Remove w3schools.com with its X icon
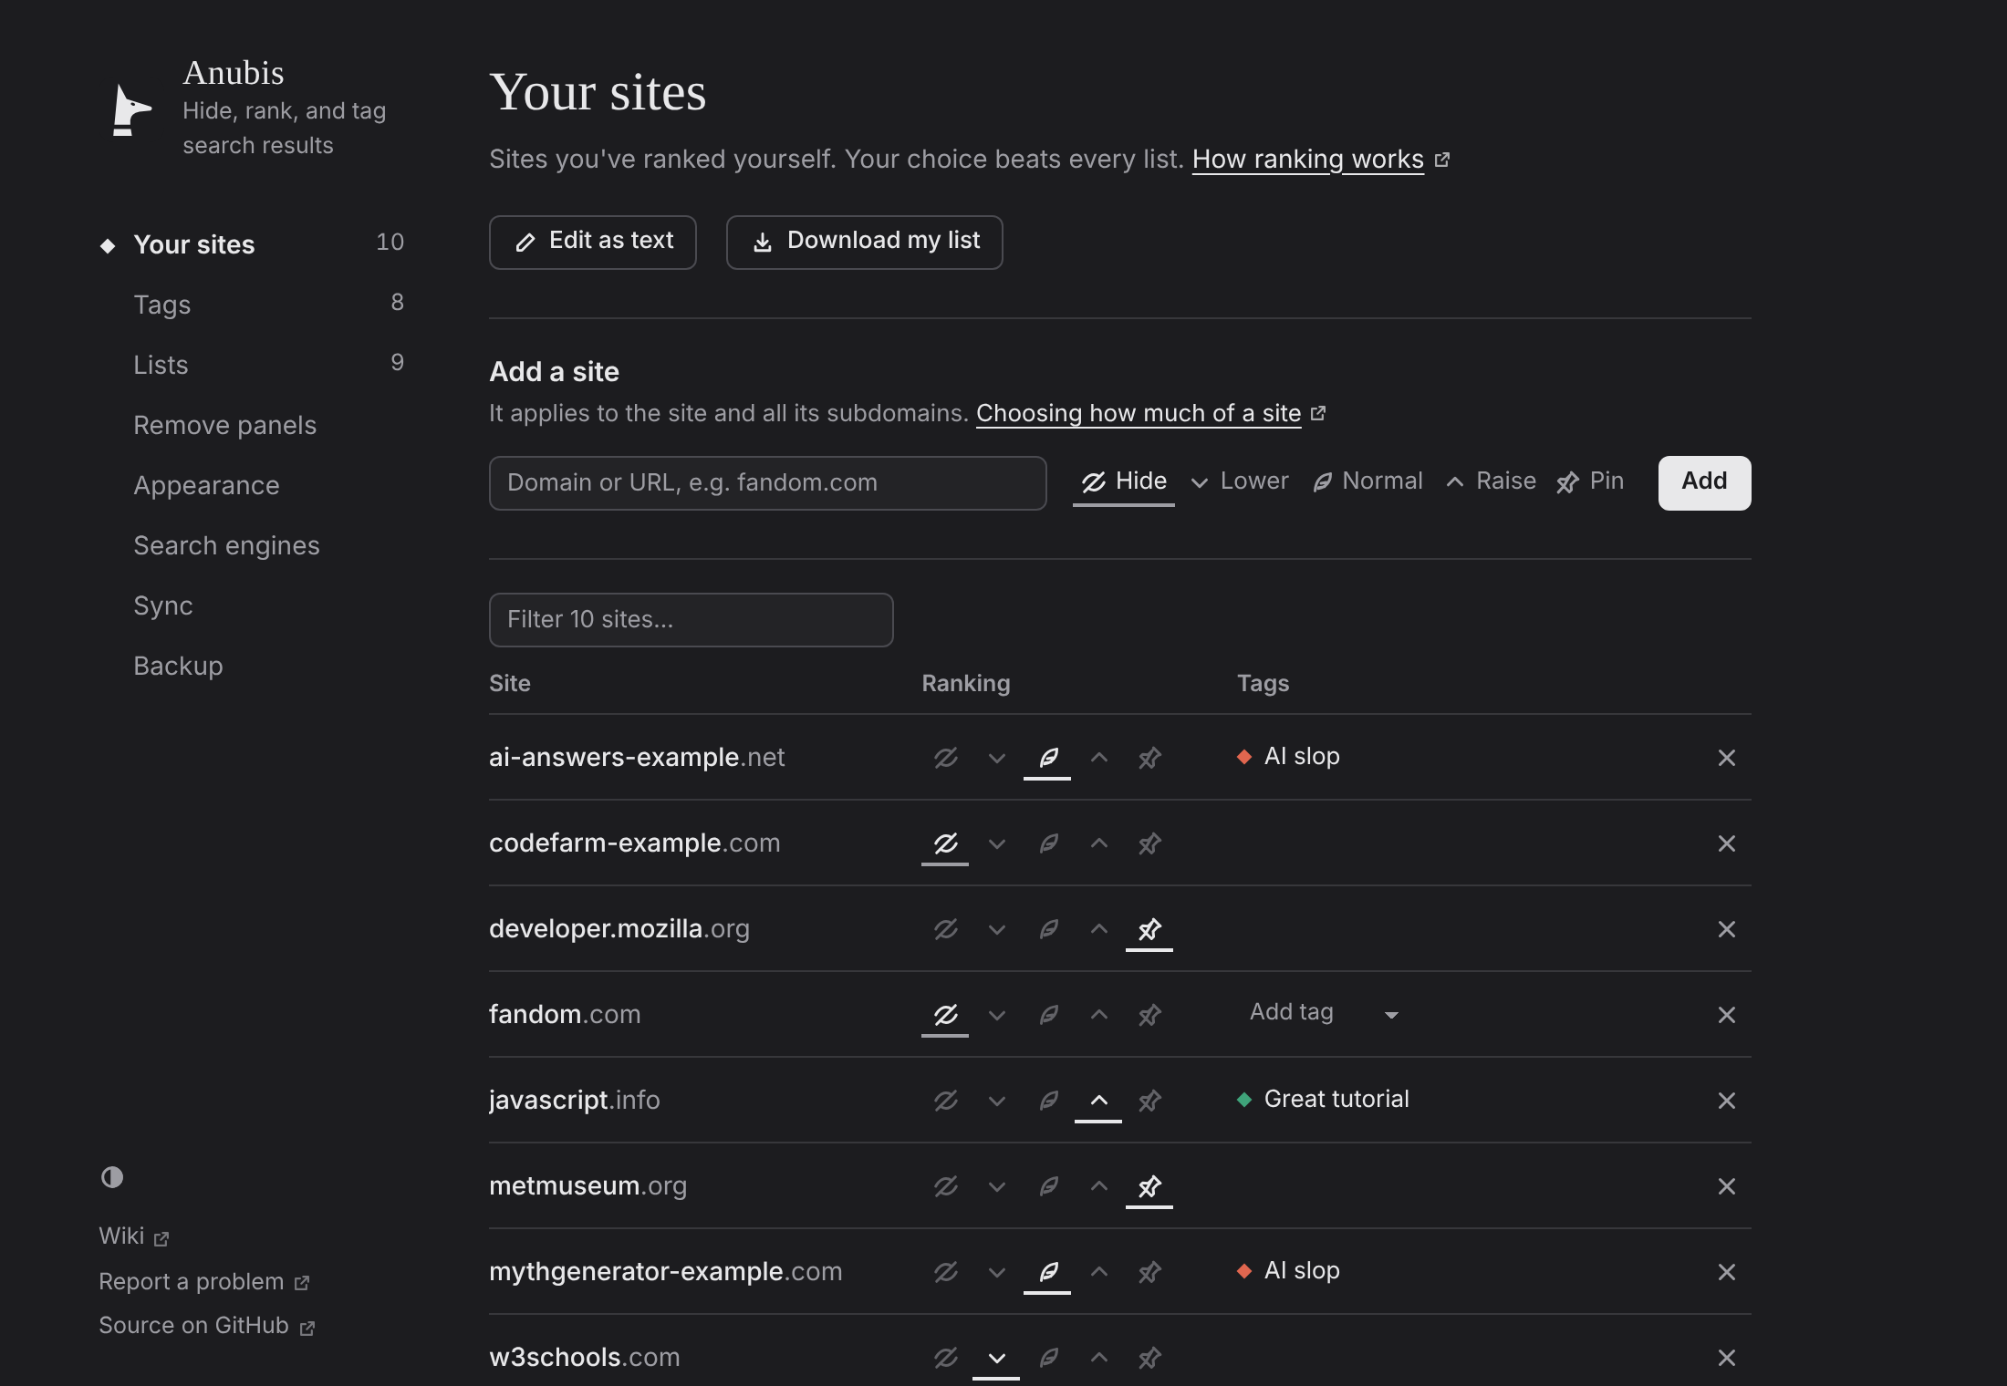The image size is (2007, 1386). (x=1726, y=1358)
